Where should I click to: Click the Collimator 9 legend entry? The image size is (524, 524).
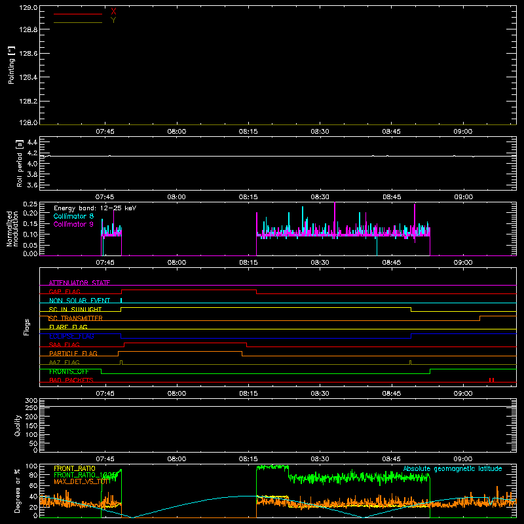click(73, 224)
